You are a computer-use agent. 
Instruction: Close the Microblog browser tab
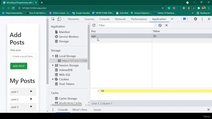coord(36,3)
